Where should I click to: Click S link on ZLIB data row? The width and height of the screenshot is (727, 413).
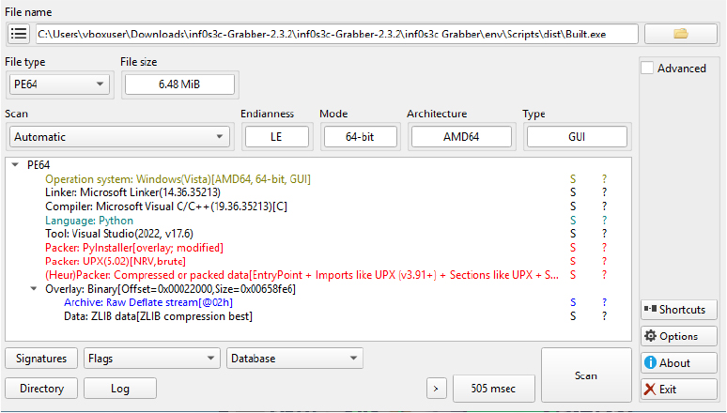[573, 316]
